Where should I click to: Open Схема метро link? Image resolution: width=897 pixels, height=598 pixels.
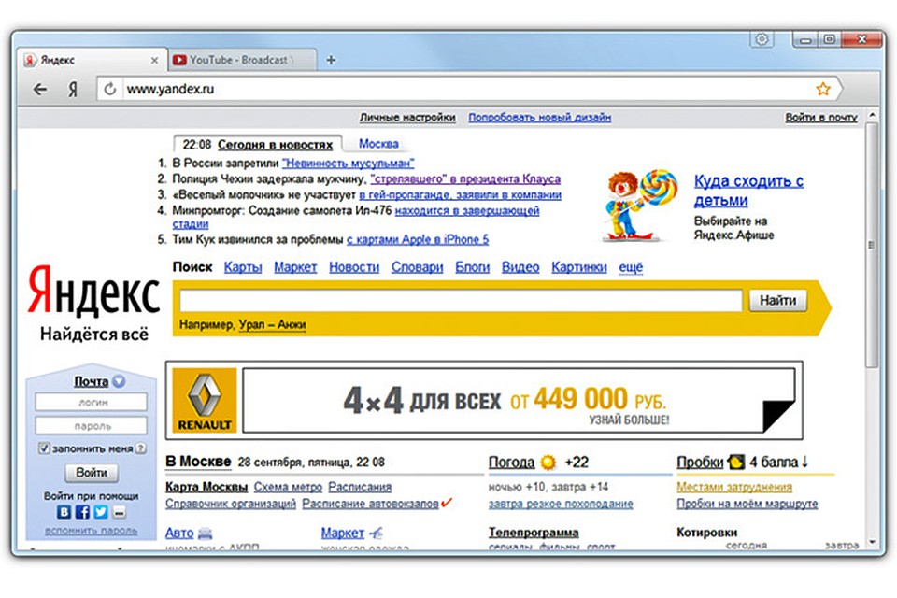288,487
